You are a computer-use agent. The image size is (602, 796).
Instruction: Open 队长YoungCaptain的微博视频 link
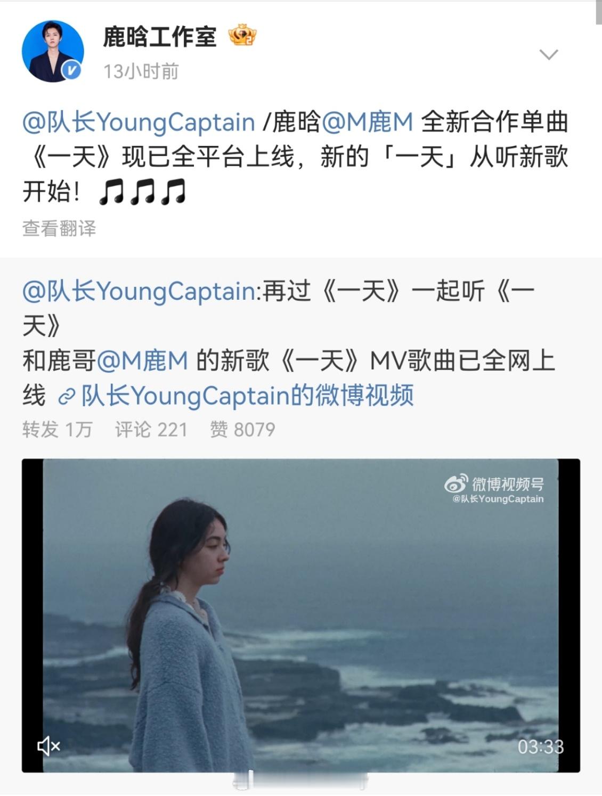point(247,396)
